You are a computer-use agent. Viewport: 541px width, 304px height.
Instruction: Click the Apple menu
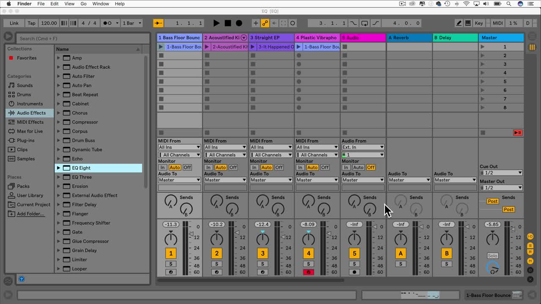click(x=8, y=4)
